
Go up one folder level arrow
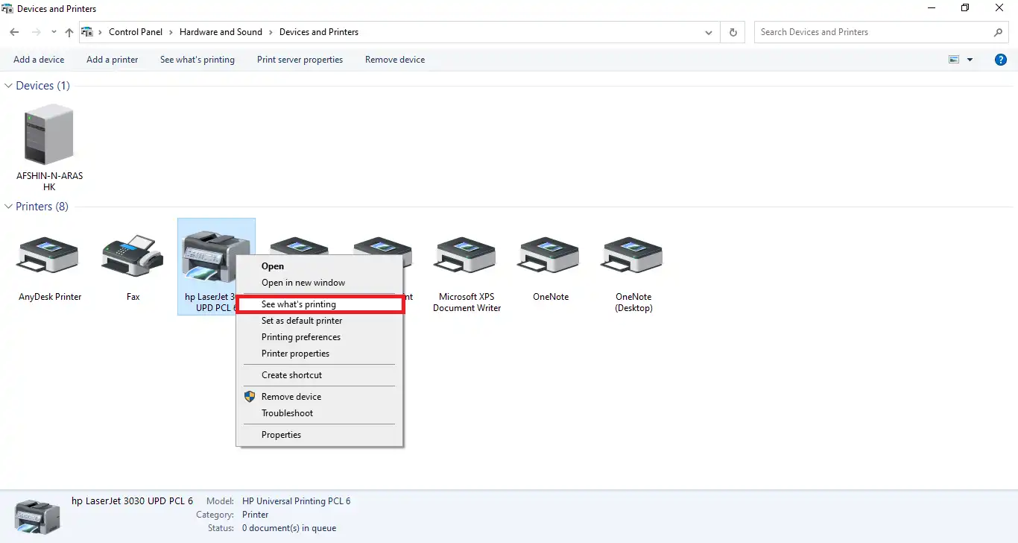(x=69, y=32)
